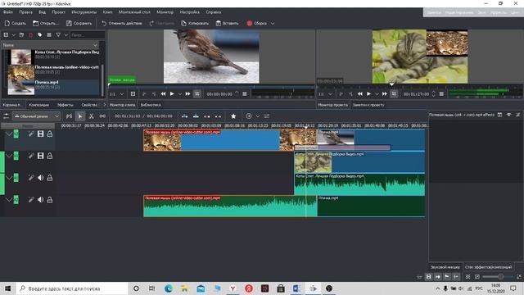Image resolution: width=524 pixels, height=295 pixels.
Task: Collapse the first audio track A1
Action: (9, 178)
